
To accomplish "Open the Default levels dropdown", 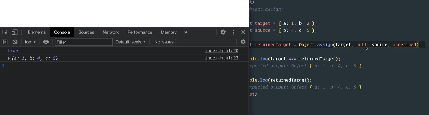I will (x=131, y=42).
